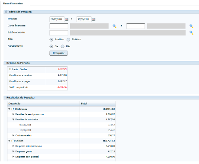Click Pendências a receber value 4.189,10
199x164 pixels.
(x=62, y=75)
